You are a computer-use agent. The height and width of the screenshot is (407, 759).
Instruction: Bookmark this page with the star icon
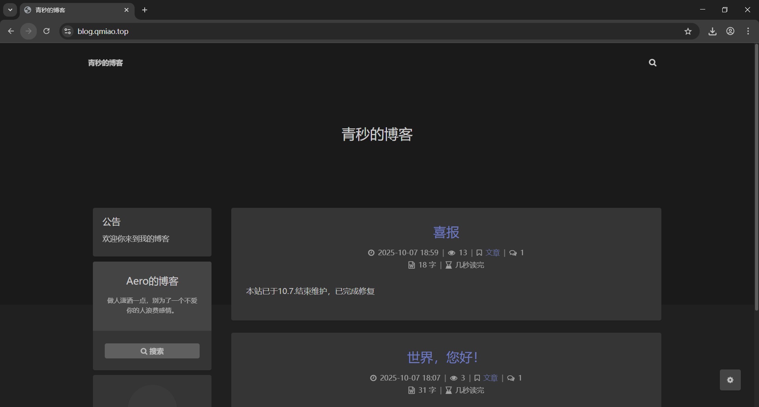click(688, 32)
